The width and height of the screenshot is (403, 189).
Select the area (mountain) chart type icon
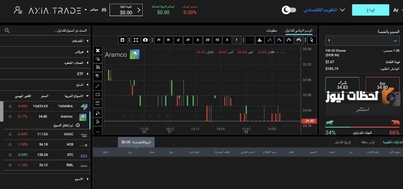pyautogui.click(x=260, y=40)
